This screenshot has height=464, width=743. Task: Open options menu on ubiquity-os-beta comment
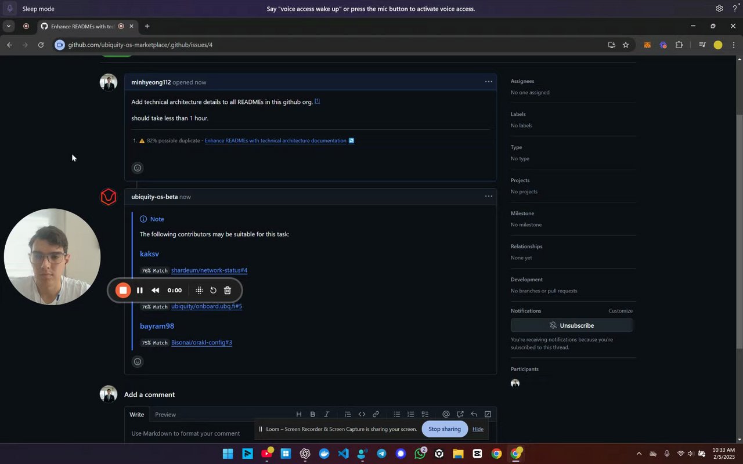(489, 196)
